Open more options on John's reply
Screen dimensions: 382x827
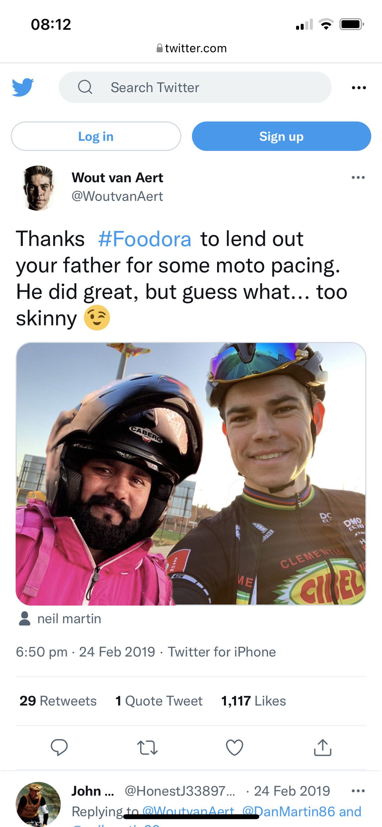point(358,791)
